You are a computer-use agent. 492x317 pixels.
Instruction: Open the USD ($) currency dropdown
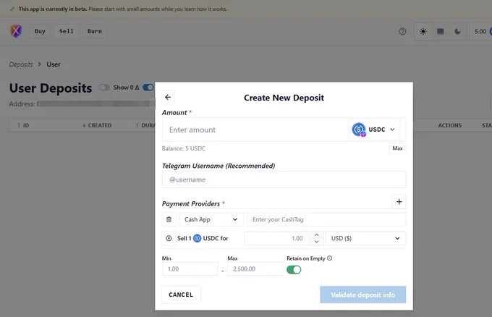[365, 238]
